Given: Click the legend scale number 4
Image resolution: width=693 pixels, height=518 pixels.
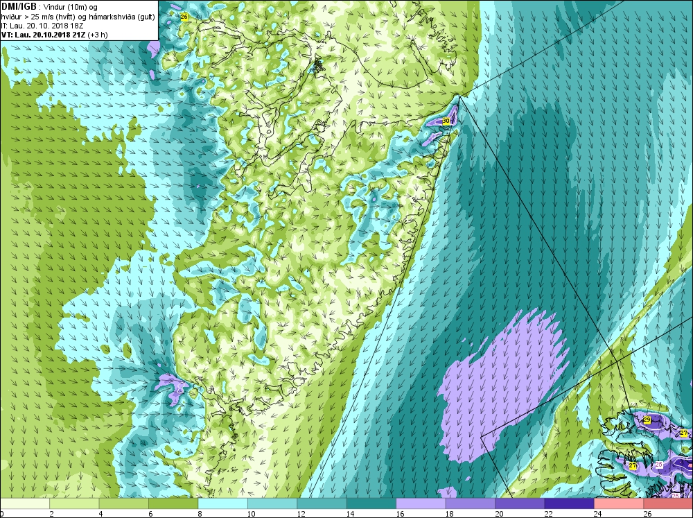Looking at the screenshot, I should click(101, 514).
